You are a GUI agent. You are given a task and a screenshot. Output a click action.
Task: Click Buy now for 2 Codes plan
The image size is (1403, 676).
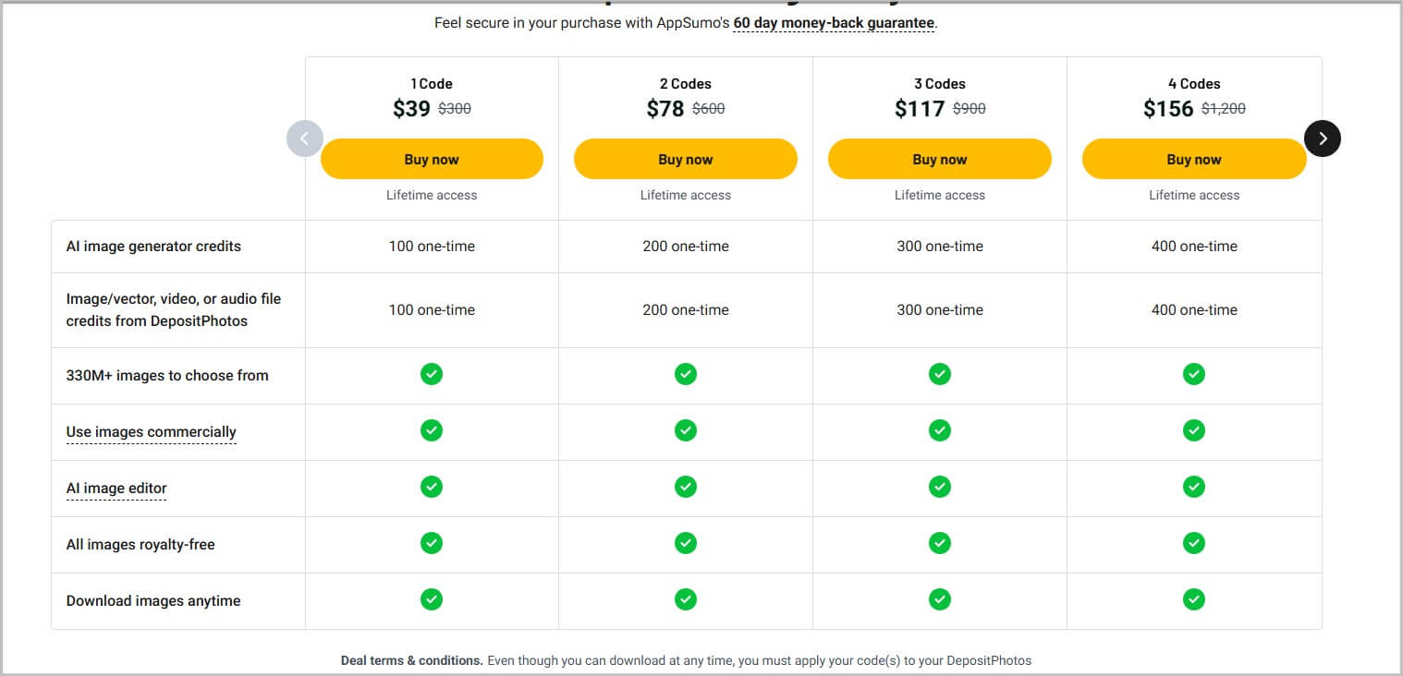click(685, 159)
